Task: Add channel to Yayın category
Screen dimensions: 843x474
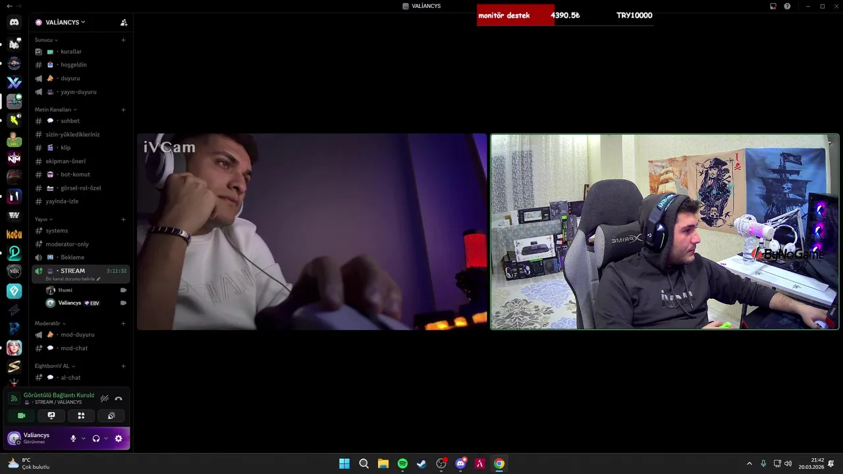Action: tap(123, 219)
